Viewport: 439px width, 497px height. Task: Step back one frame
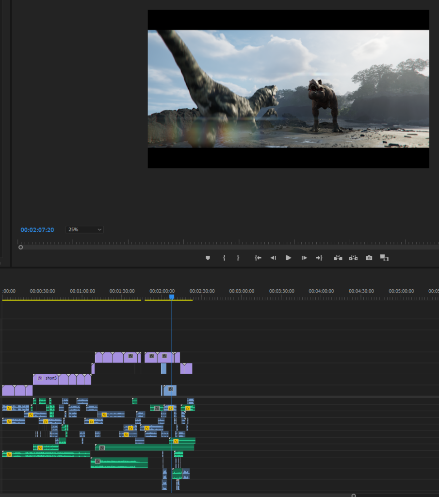(x=273, y=258)
